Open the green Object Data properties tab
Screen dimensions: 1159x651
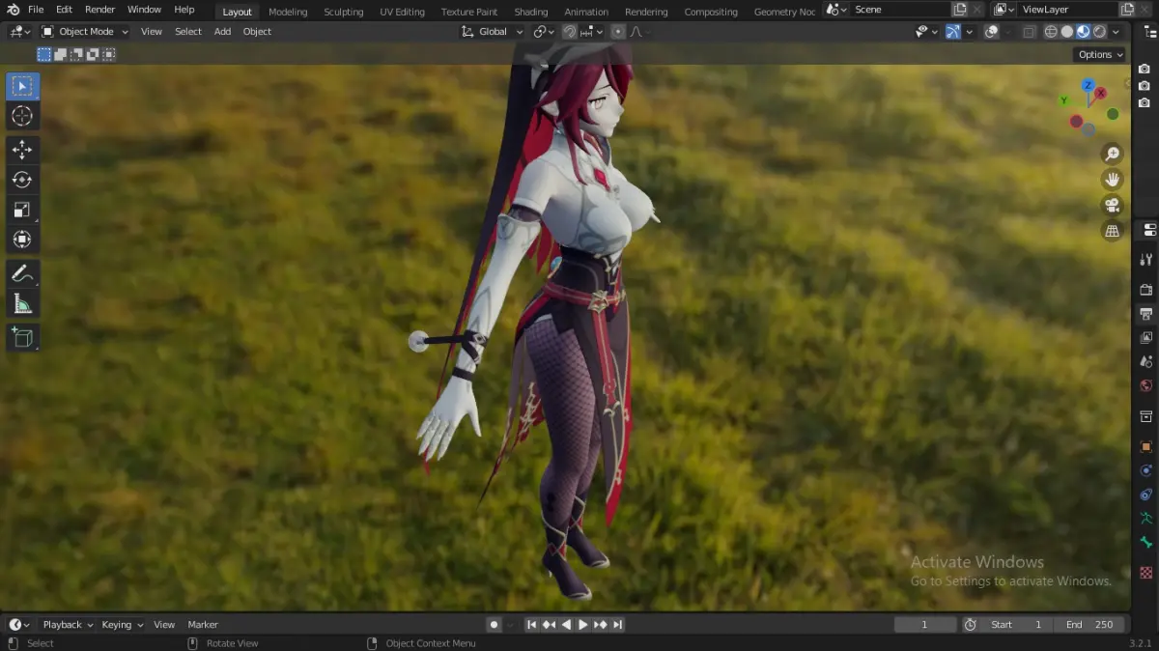click(1146, 519)
